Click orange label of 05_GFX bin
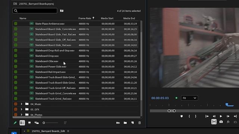Image resolution: width=239 pixels, height=134 pixels. [x=16, y=109]
